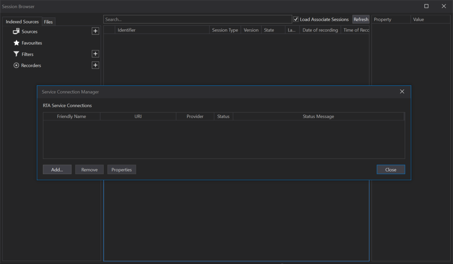The height and width of the screenshot is (264, 453).
Task: Add a new filter using its plus icon
Action: (95, 53)
